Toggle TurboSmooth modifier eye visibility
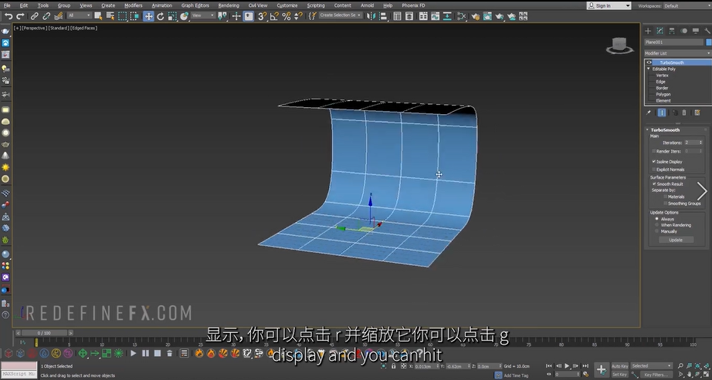 click(649, 62)
